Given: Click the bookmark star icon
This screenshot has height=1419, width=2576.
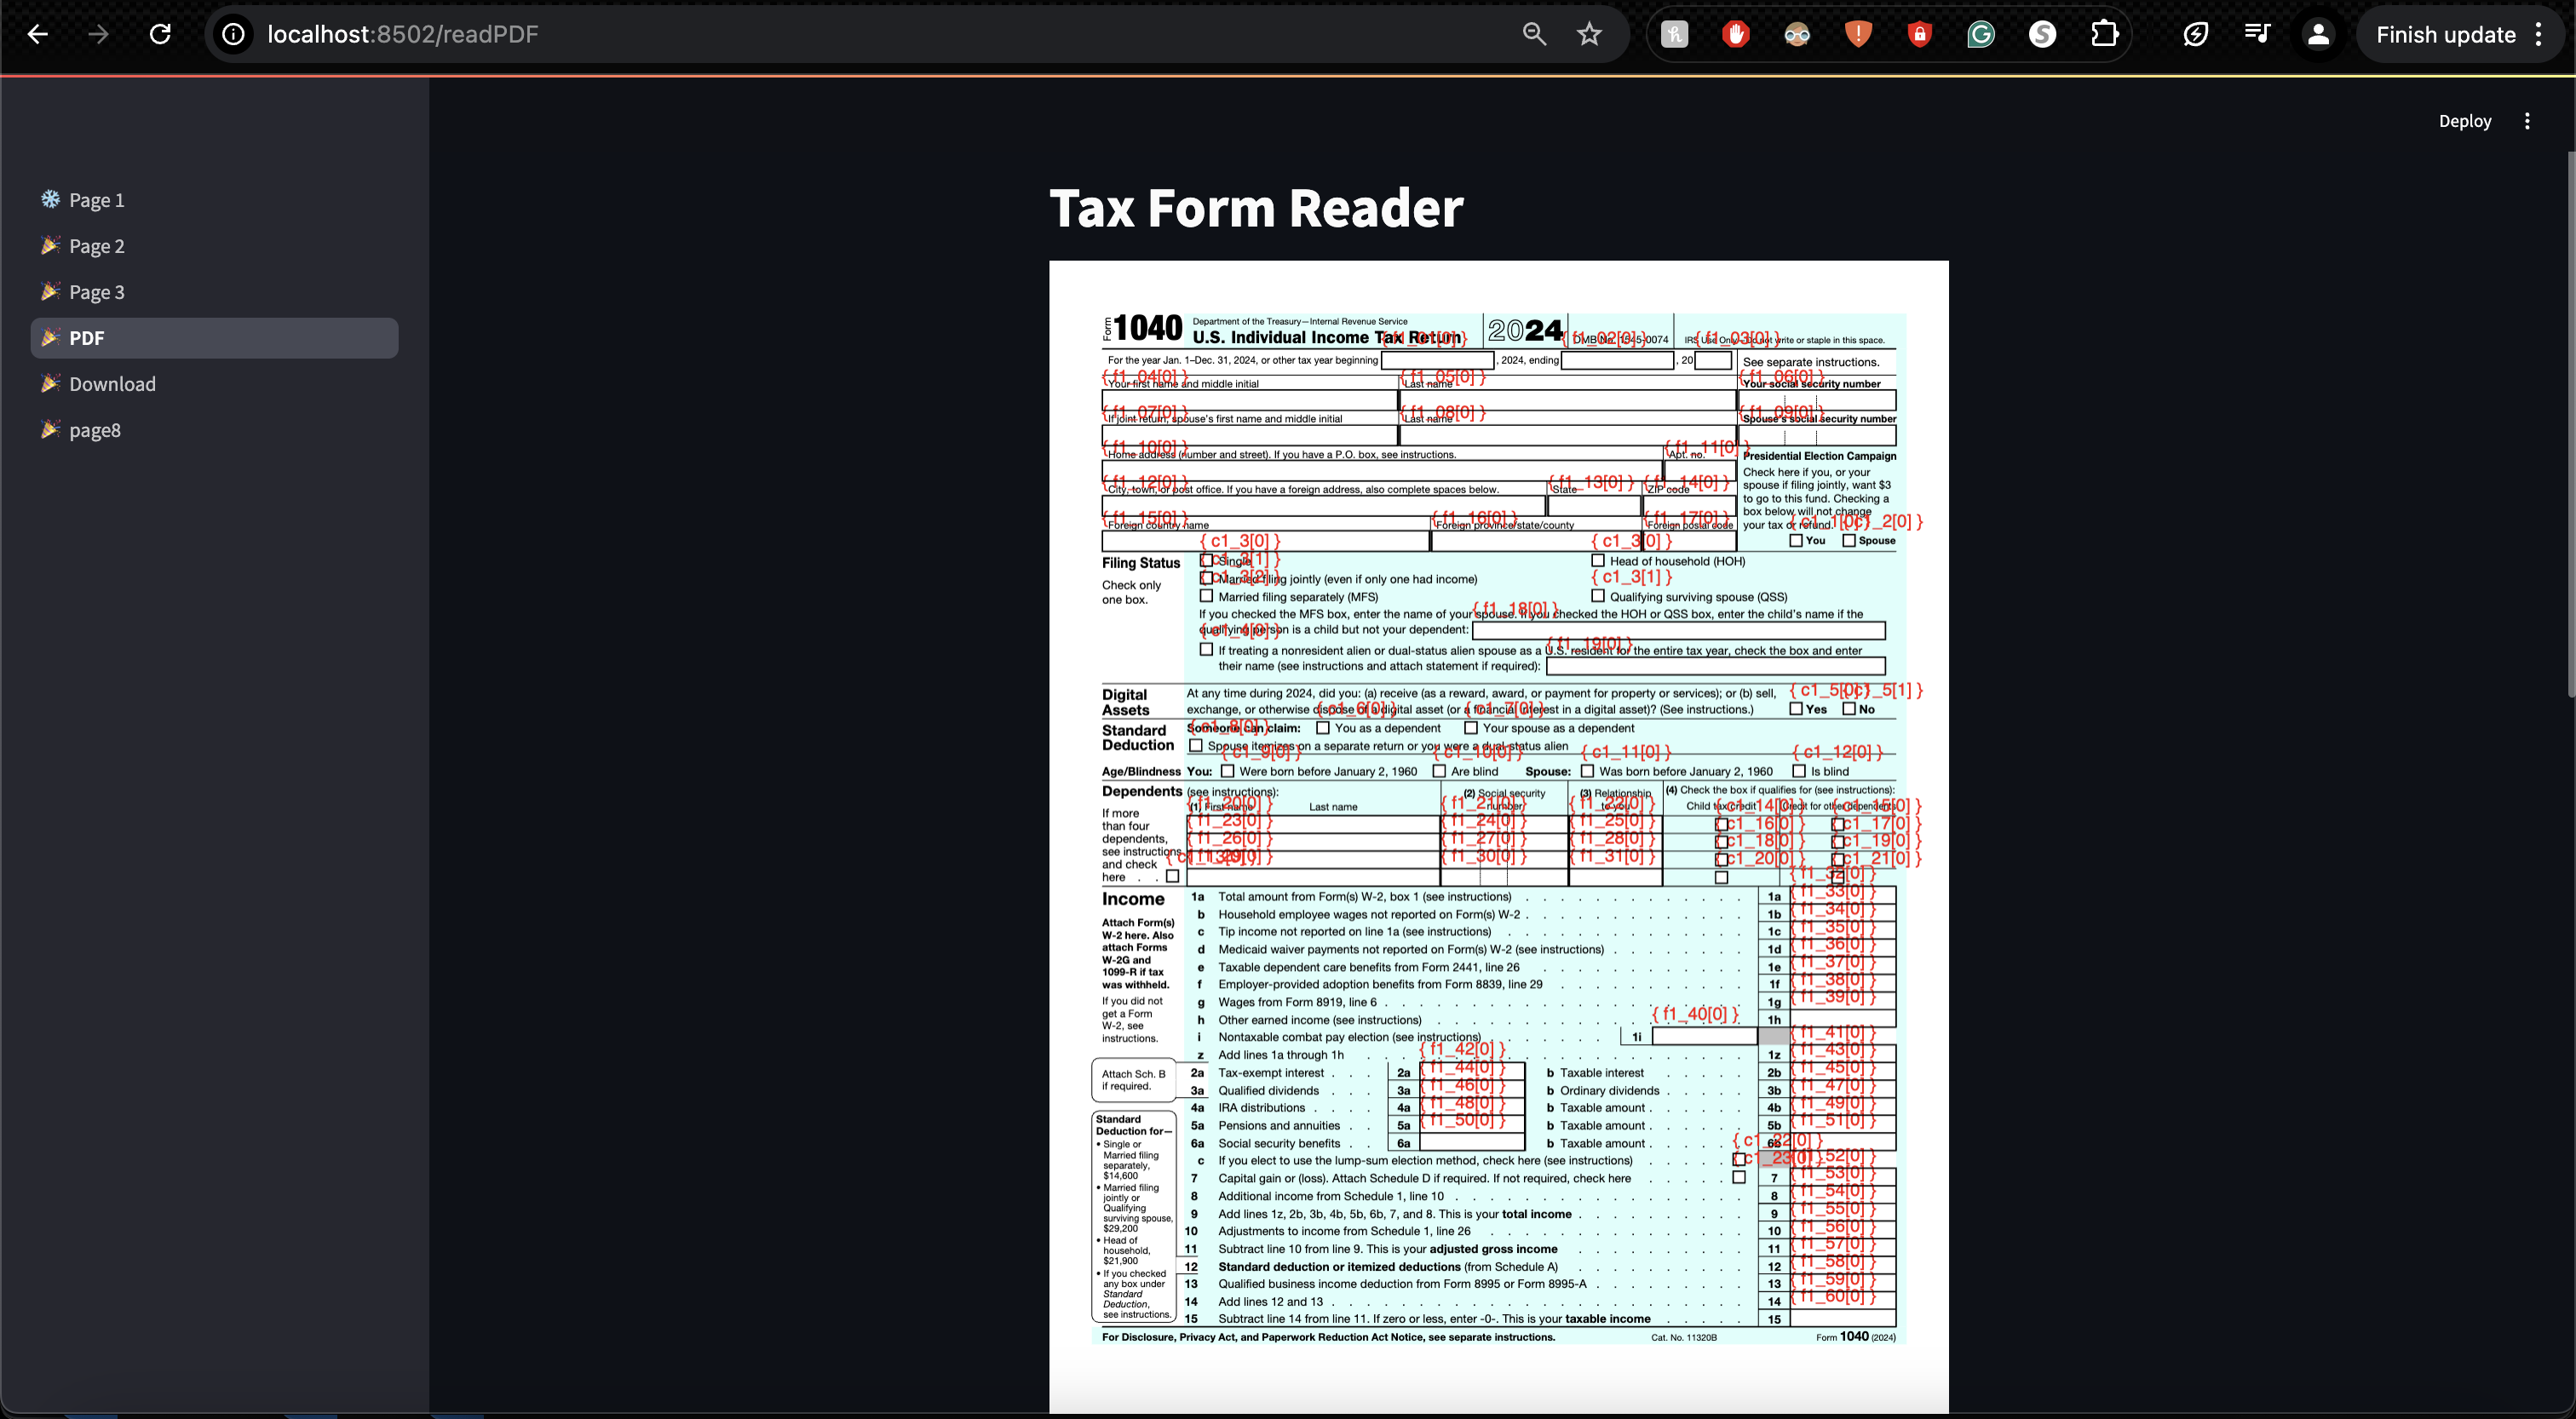Looking at the screenshot, I should [x=1589, y=34].
